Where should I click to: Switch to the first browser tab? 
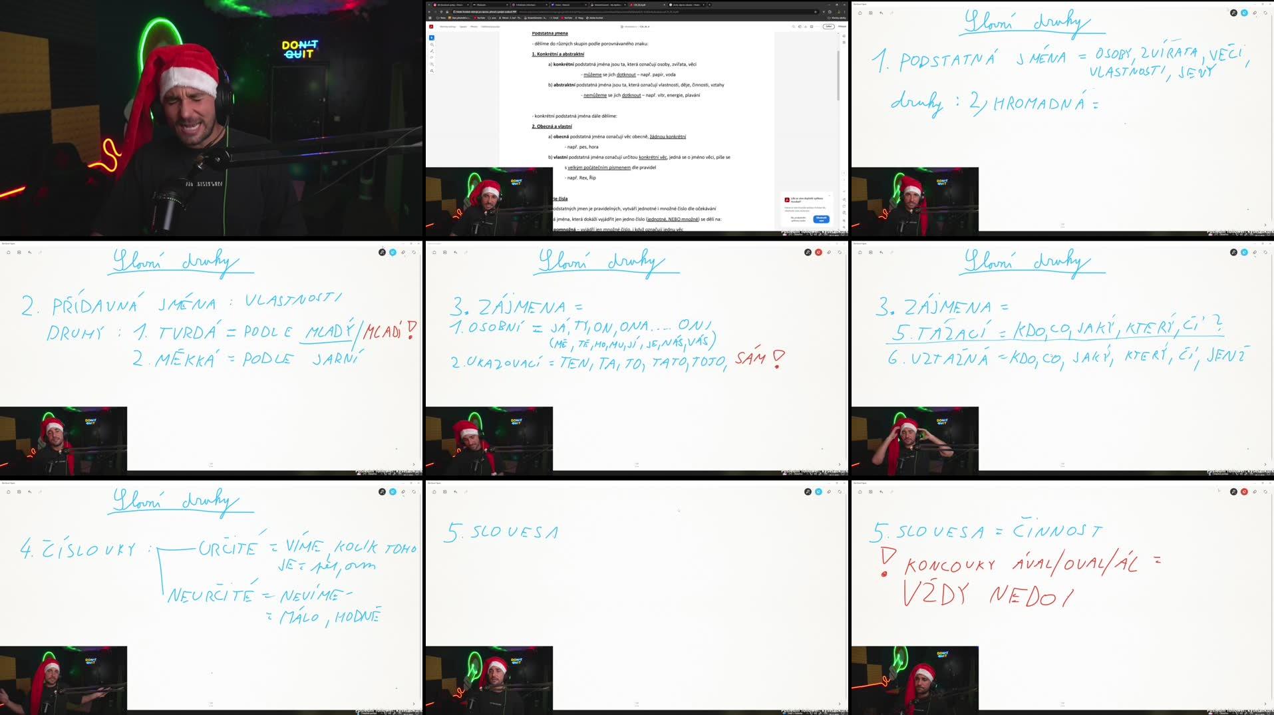[x=451, y=5]
